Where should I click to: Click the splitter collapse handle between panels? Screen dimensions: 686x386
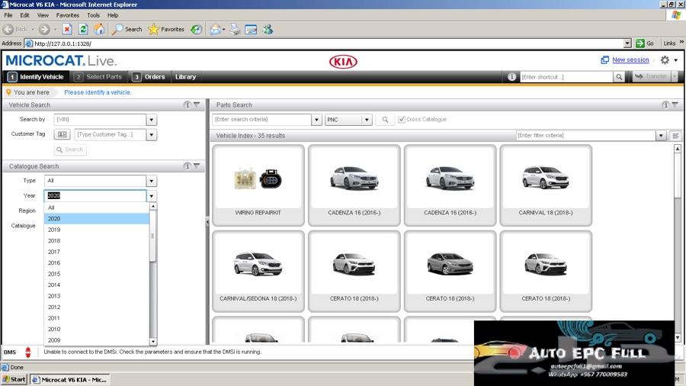pyautogui.click(x=207, y=222)
